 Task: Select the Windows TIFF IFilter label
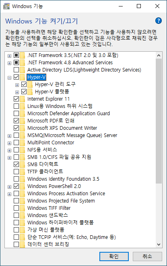pos(49,208)
